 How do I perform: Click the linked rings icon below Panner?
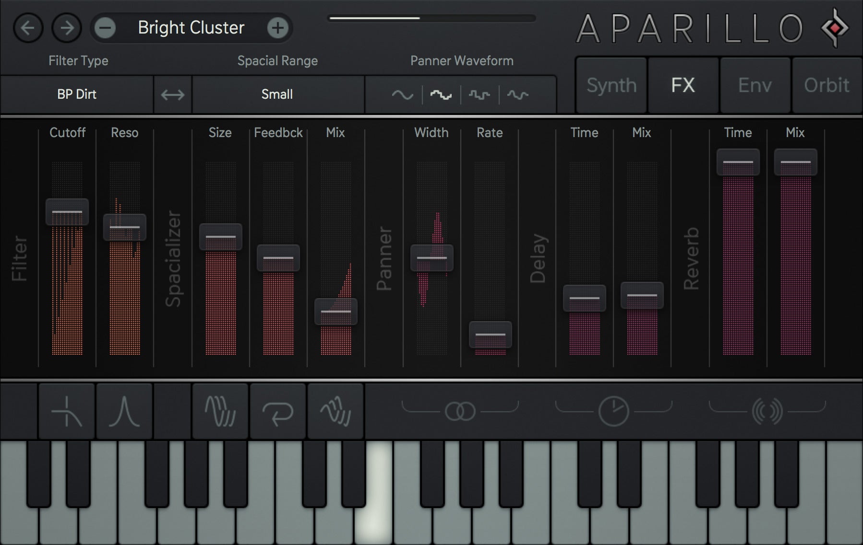point(461,410)
